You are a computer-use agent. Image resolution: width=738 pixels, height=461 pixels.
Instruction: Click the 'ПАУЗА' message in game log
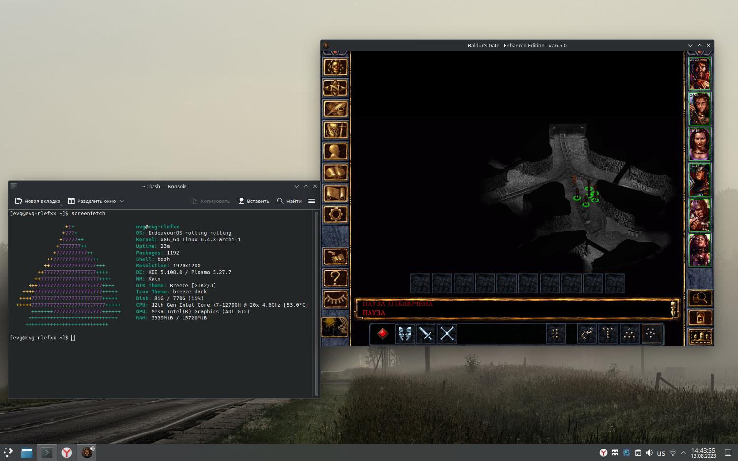click(x=374, y=313)
